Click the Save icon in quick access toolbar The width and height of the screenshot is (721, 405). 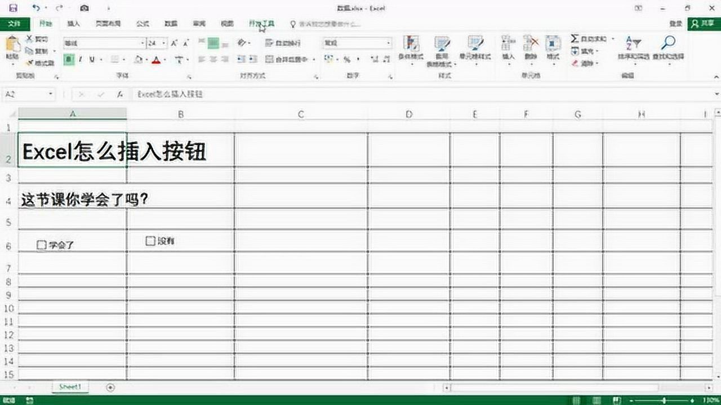(x=14, y=8)
